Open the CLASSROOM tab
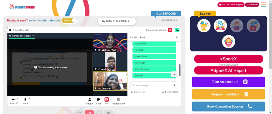 pyautogui.click(x=166, y=14)
